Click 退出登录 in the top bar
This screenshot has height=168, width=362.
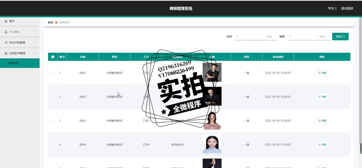[x=347, y=9]
